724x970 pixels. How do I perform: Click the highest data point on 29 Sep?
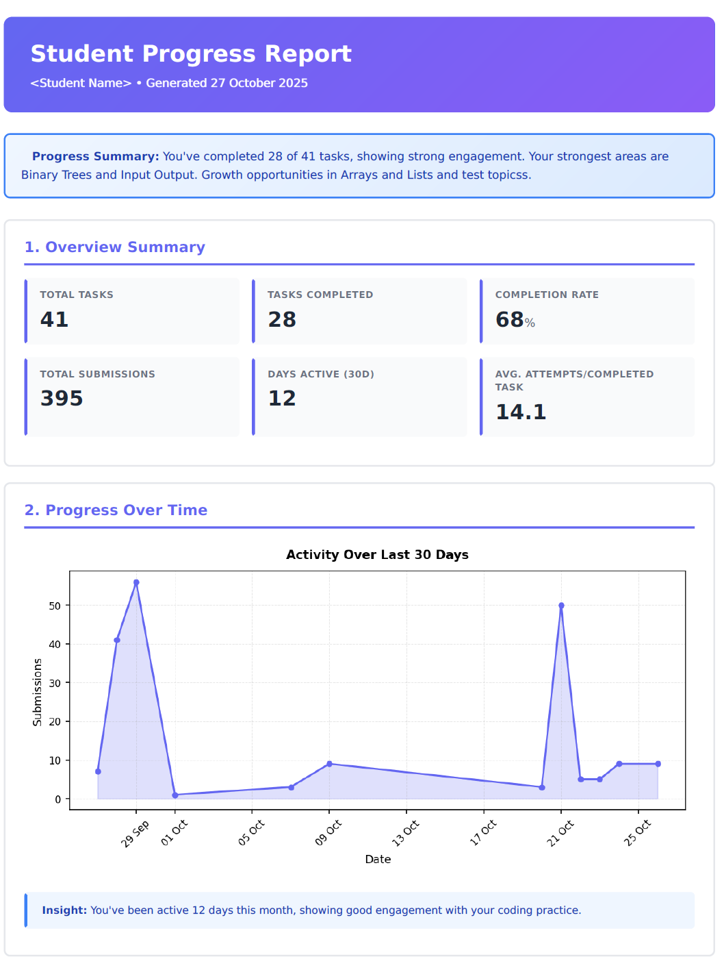[136, 582]
